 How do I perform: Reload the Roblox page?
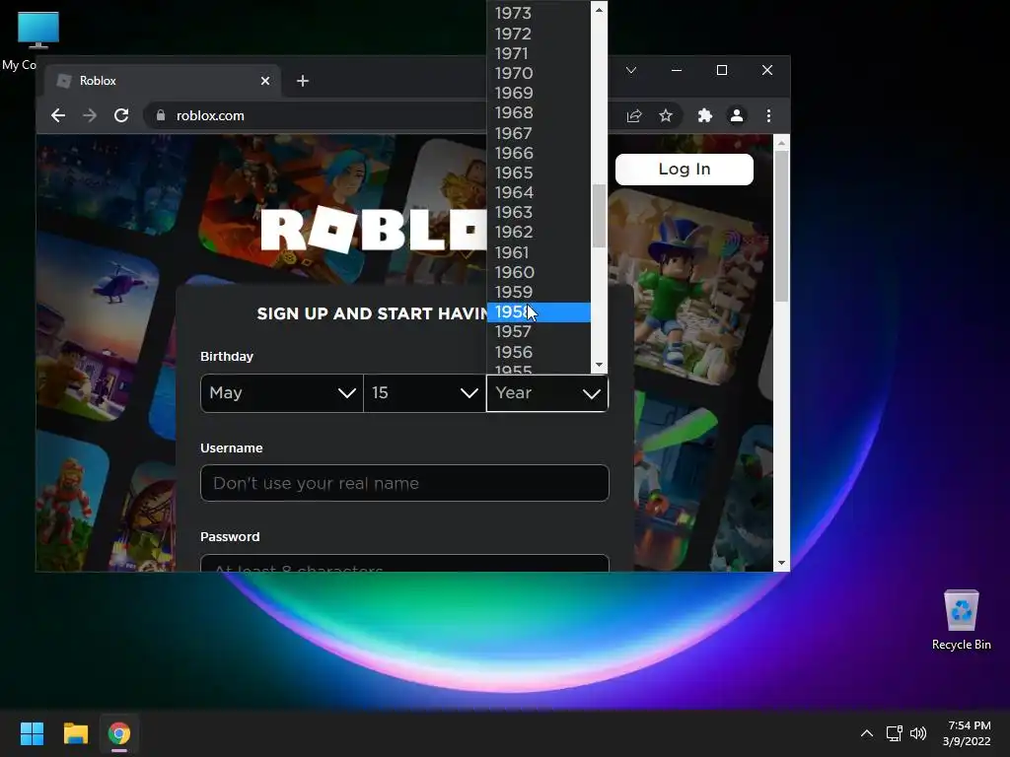coord(121,115)
